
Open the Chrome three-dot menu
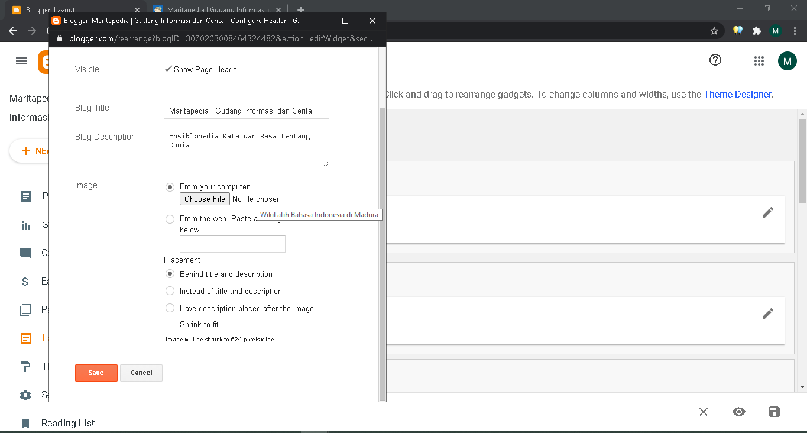[795, 31]
